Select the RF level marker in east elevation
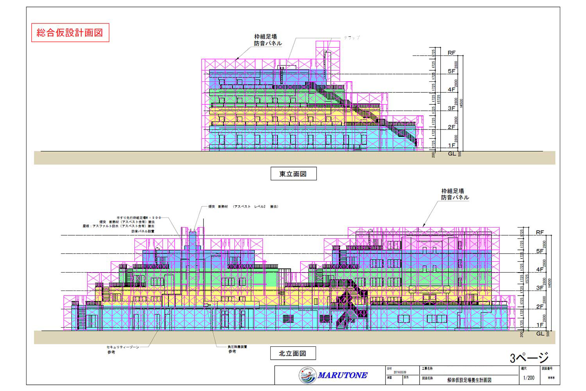The image size is (586, 391). point(452,53)
